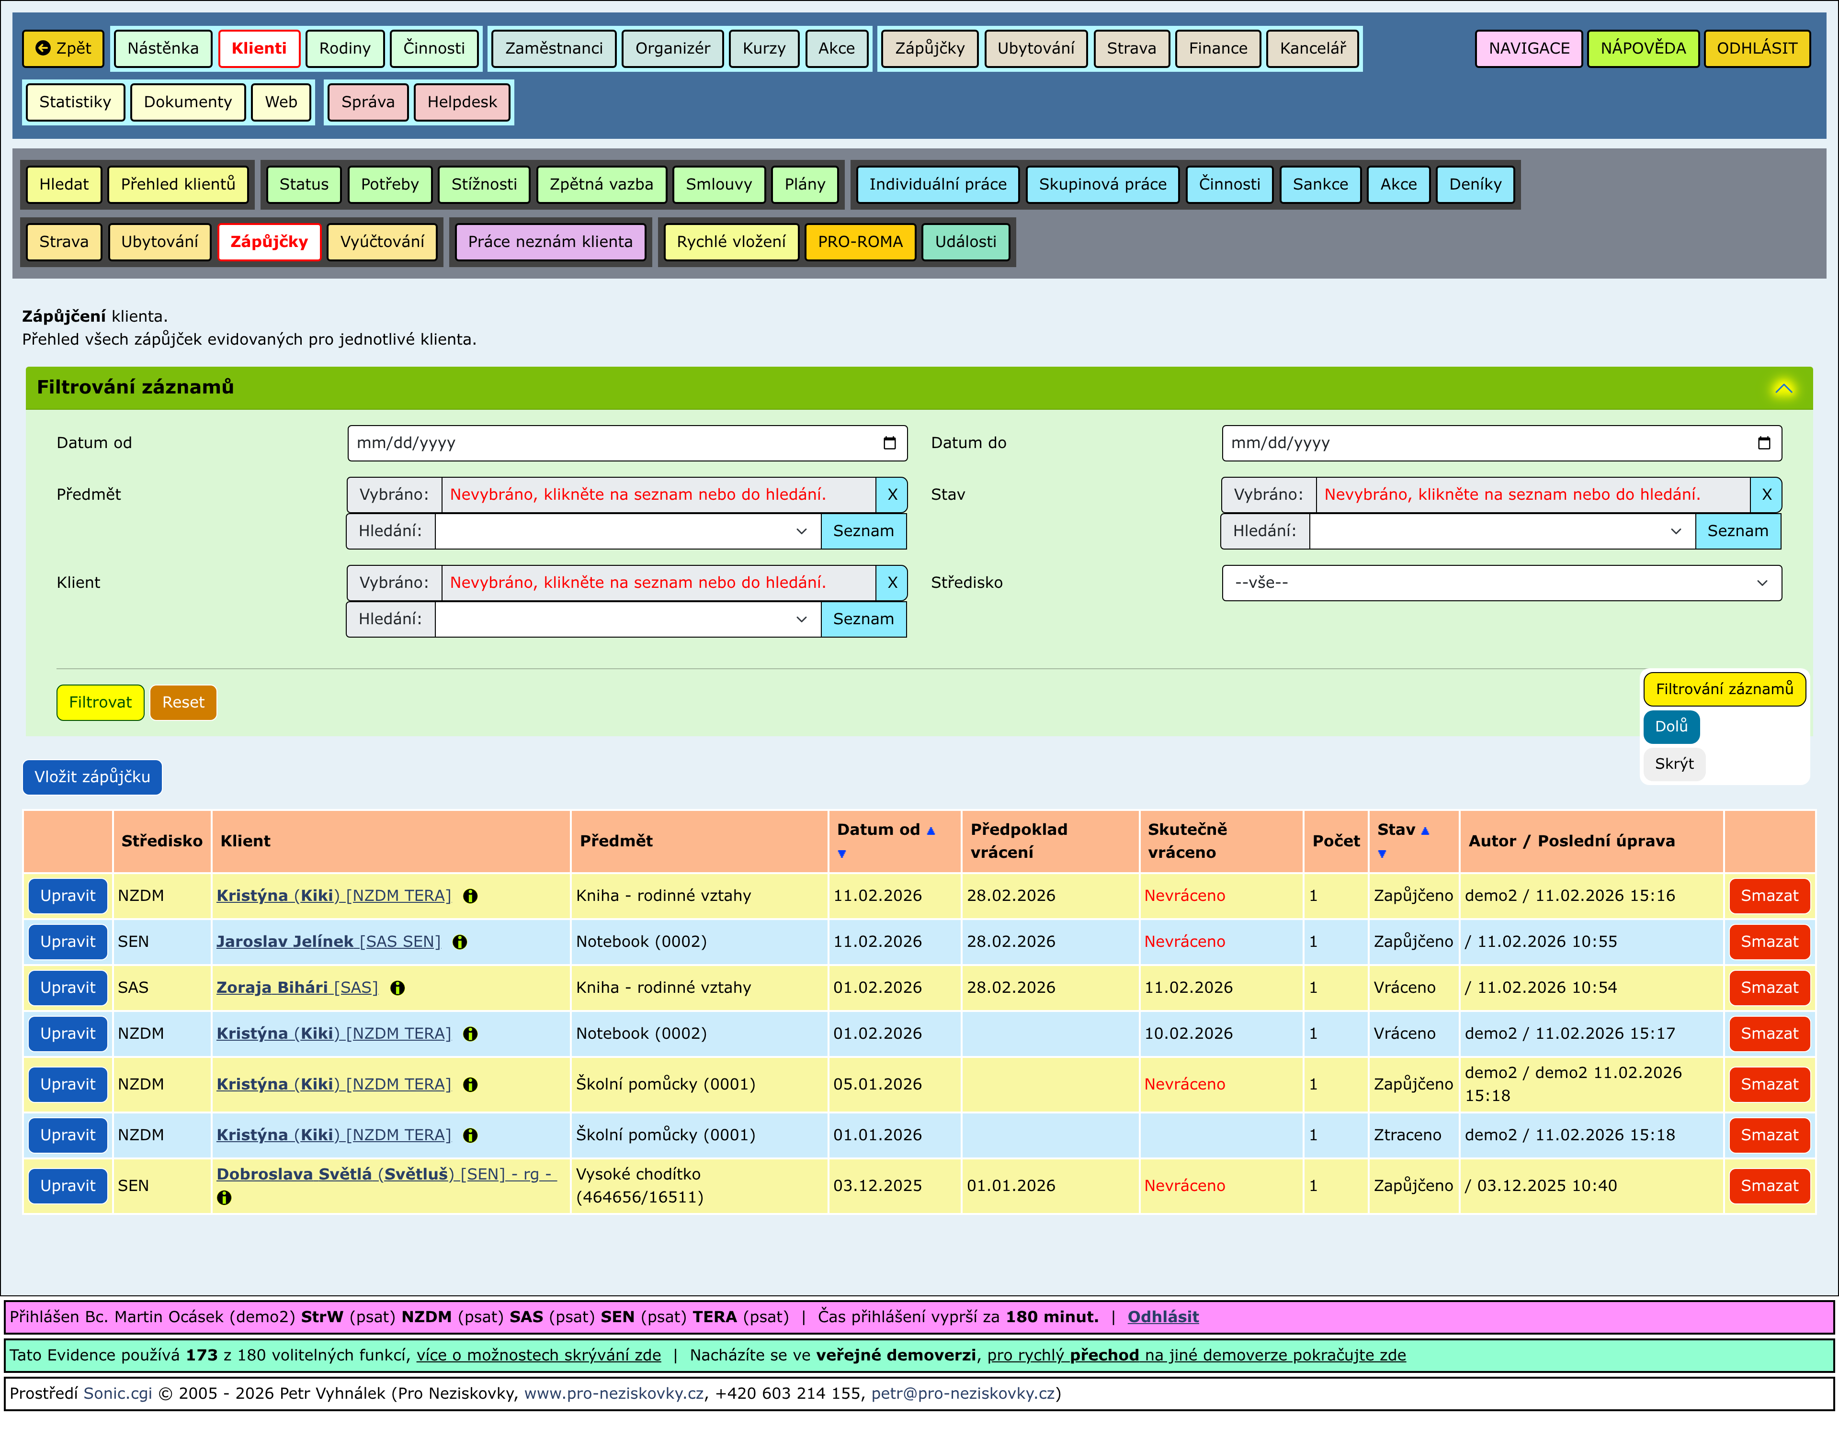The width and height of the screenshot is (1839, 1438).
Task: Collapse the Filtrování záznamů panel chevron
Action: pyautogui.click(x=1782, y=388)
